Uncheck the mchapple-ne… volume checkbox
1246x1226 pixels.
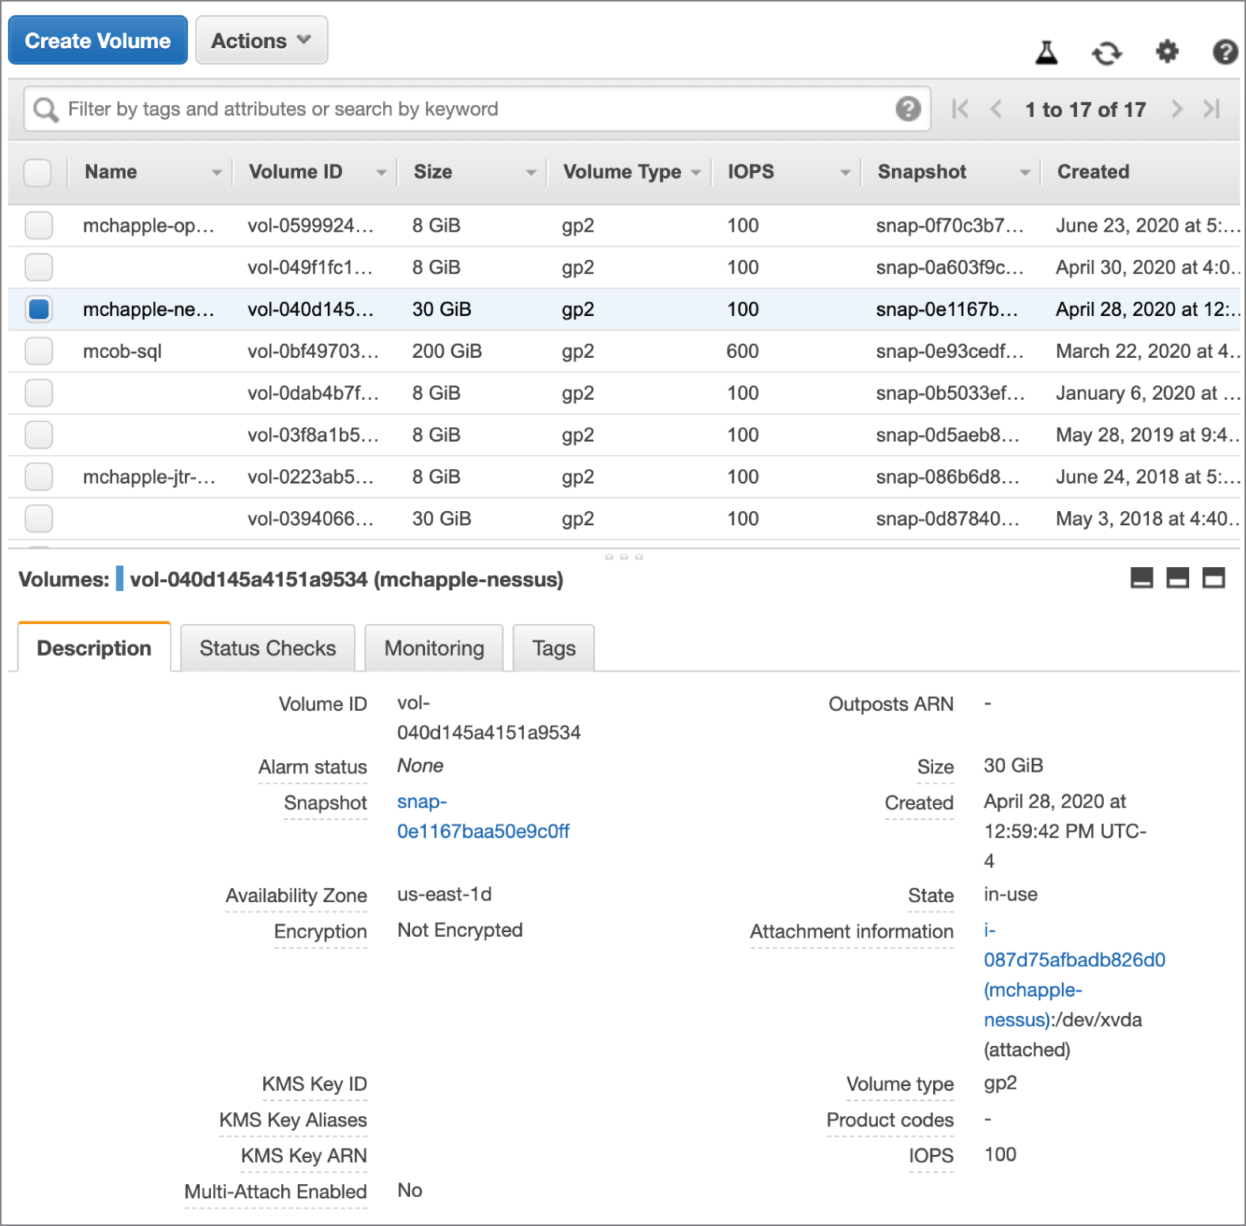point(39,309)
